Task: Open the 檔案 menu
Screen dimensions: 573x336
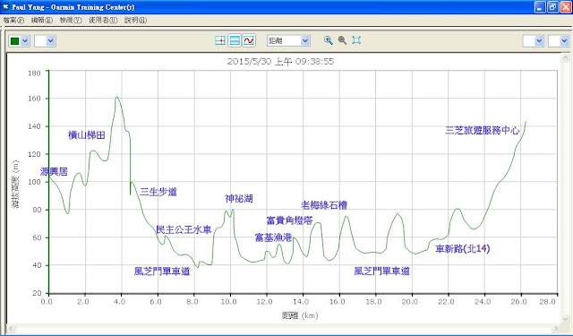Action: click(13, 20)
